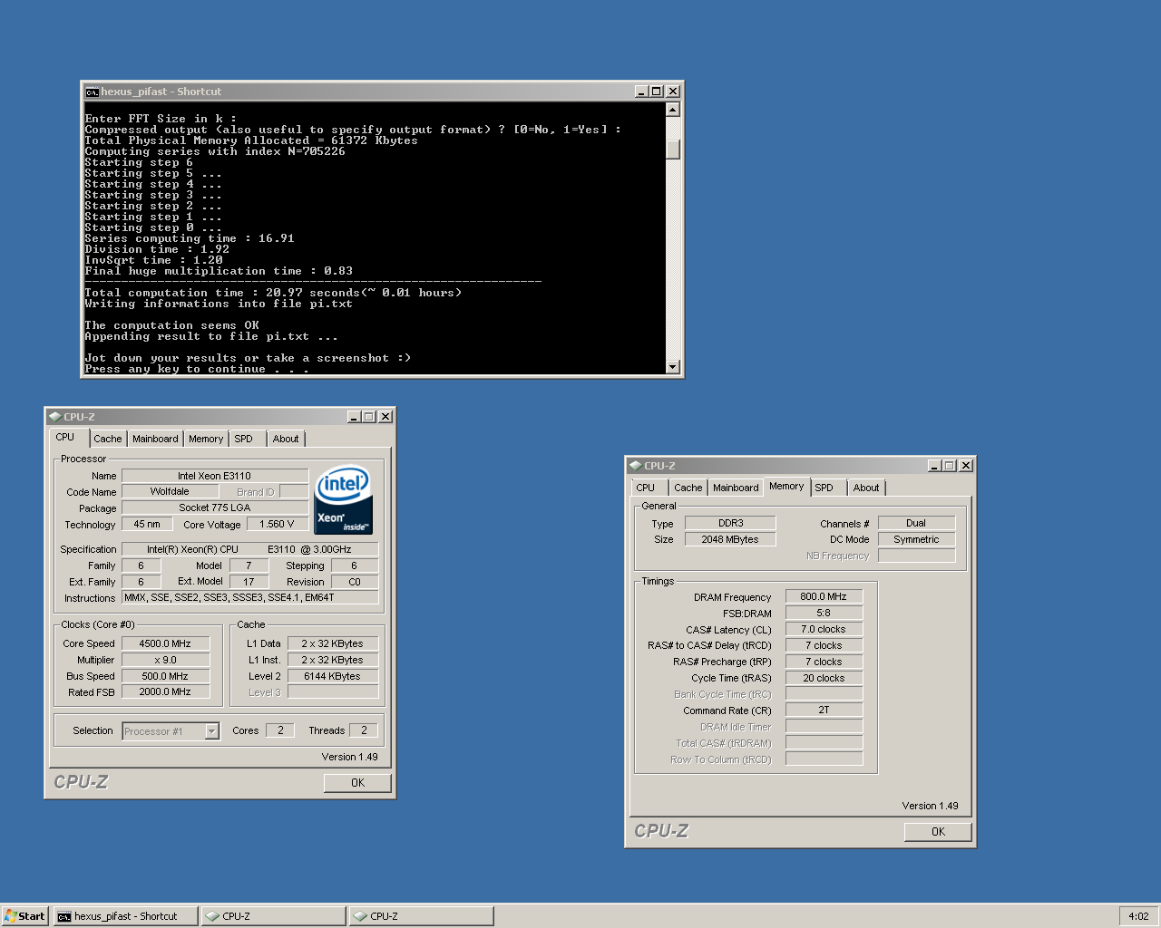Activate first CPU-Z taskbar button

(273, 916)
